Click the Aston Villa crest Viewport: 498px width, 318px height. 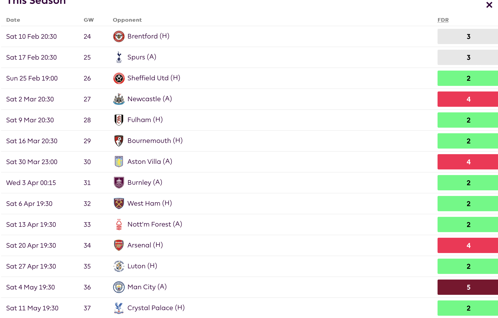tap(119, 162)
